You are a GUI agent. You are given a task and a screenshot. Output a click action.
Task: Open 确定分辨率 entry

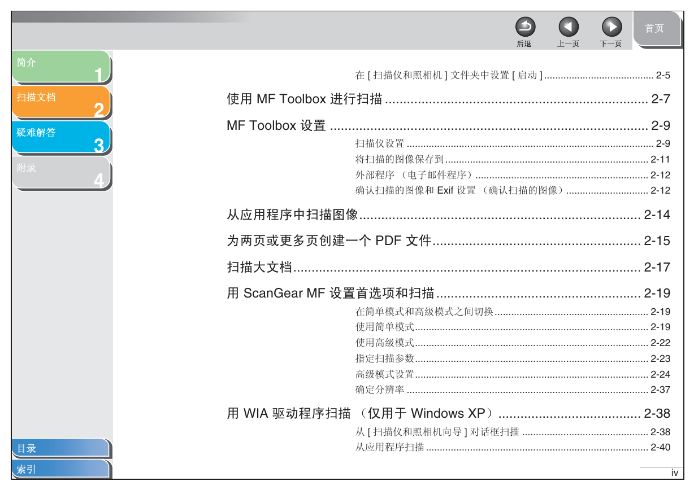point(513,390)
